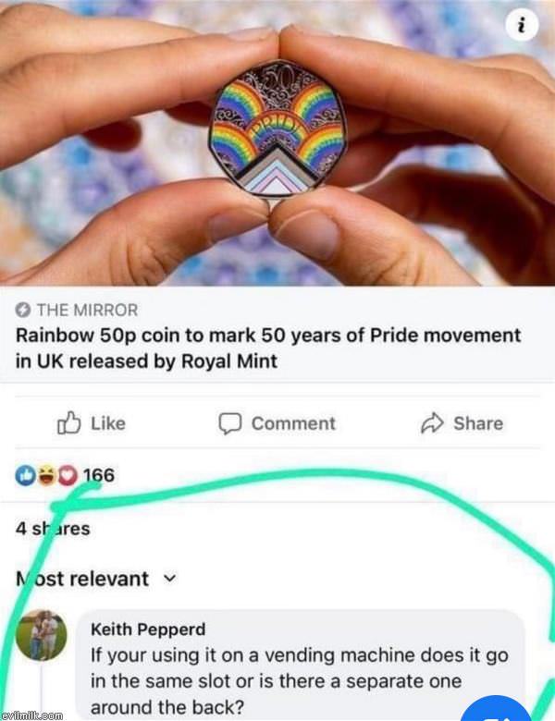
Task: Tap the Comment button label
Action: (x=293, y=423)
